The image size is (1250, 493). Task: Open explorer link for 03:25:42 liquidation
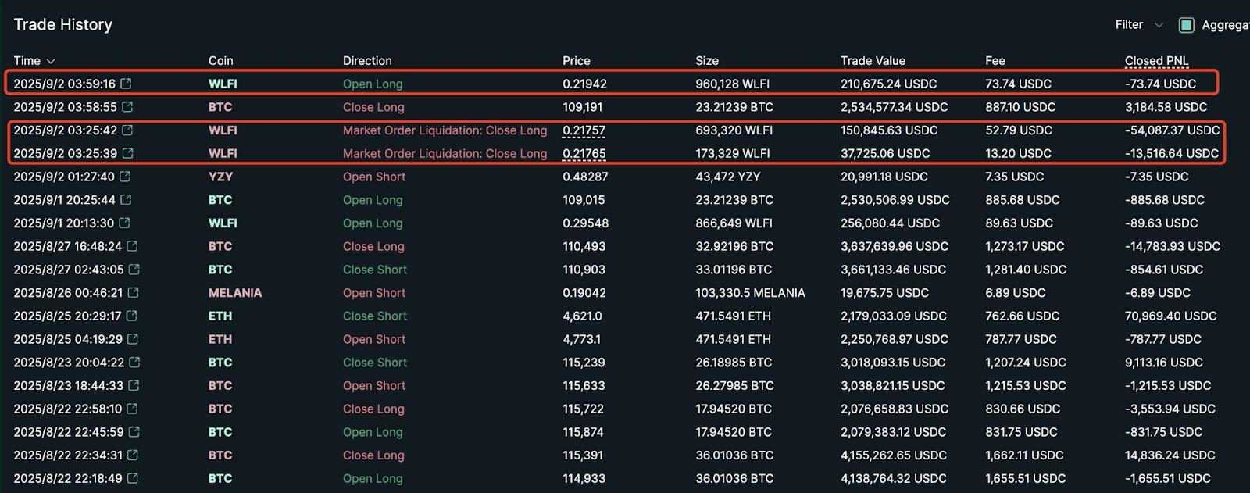click(127, 130)
